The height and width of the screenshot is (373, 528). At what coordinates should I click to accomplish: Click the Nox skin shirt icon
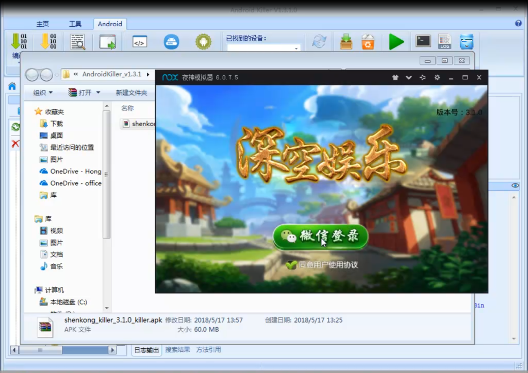click(x=395, y=77)
